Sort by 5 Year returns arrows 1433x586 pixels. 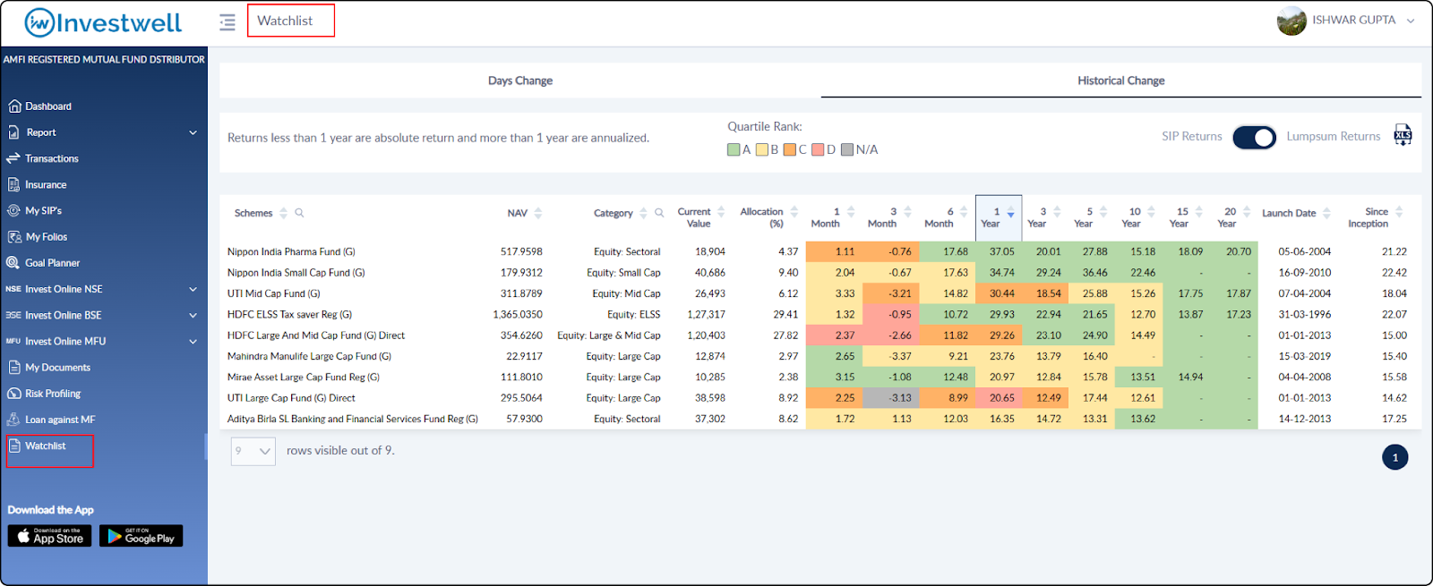[x=1103, y=212]
